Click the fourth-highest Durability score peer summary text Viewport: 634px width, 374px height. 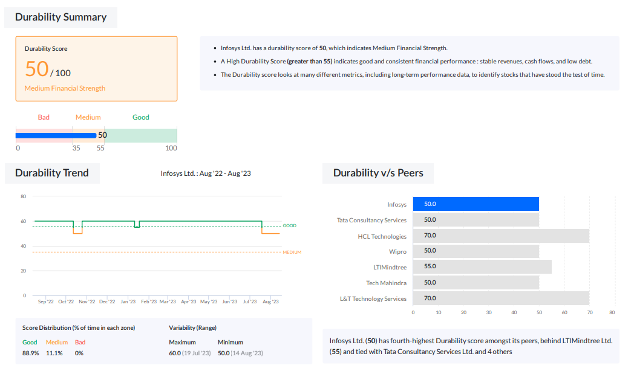coord(471,346)
